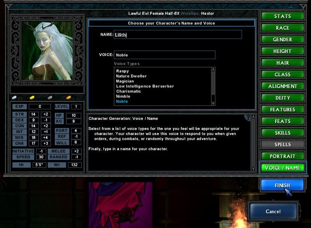
Task: Pick the Low Intelligence Berserker voice
Action: tap(145, 86)
